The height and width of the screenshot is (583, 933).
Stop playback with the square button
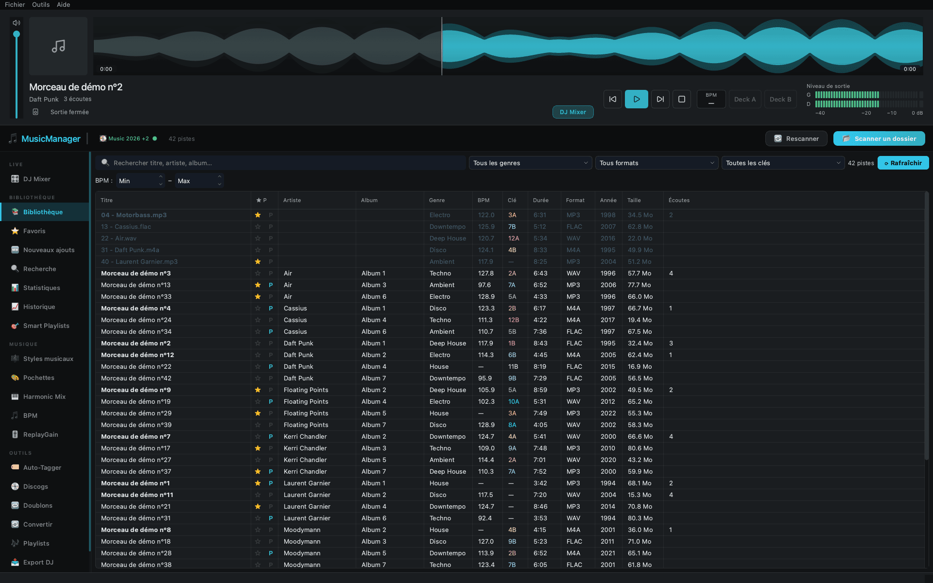(x=681, y=99)
